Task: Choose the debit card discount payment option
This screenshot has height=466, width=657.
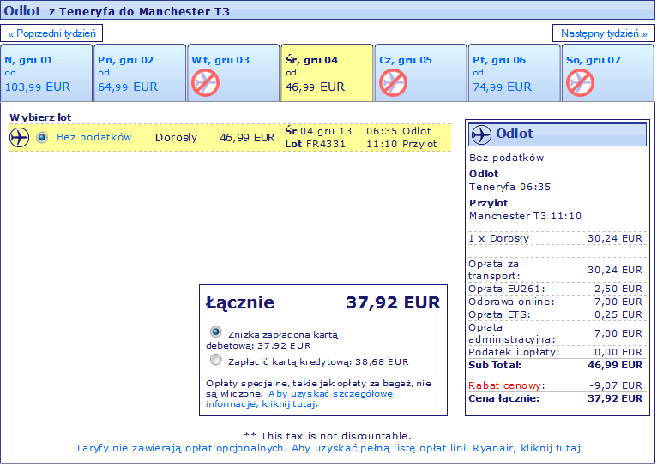Action: point(216,332)
